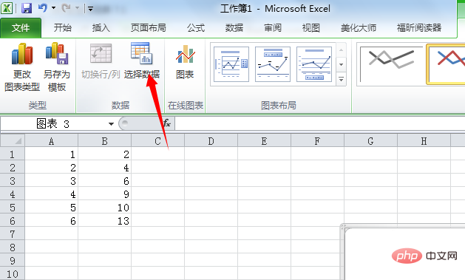Viewport: 465px width, 280px height.
Task: Select column A header
Action: (x=51, y=141)
